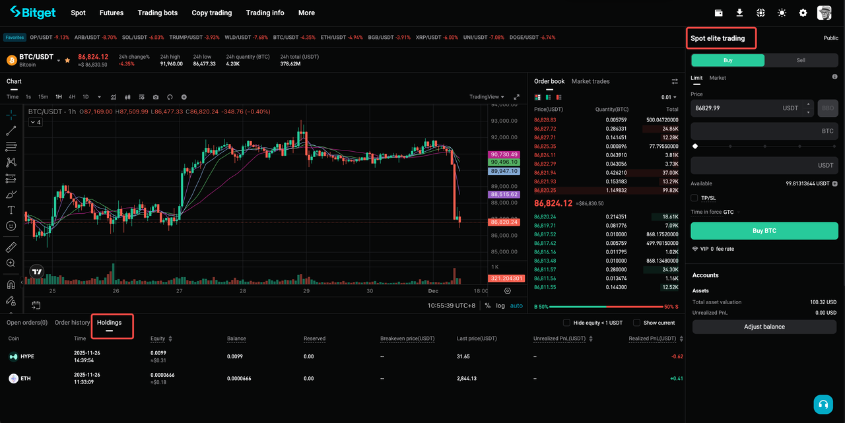This screenshot has width=845, height=423.
Task: Open the trend line drawing tool
Action: click(10, 130)
